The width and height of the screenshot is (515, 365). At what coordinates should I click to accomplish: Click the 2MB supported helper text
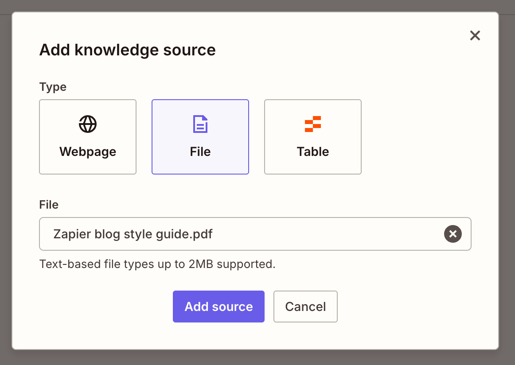pyautogui.click(x=157, y=264)
